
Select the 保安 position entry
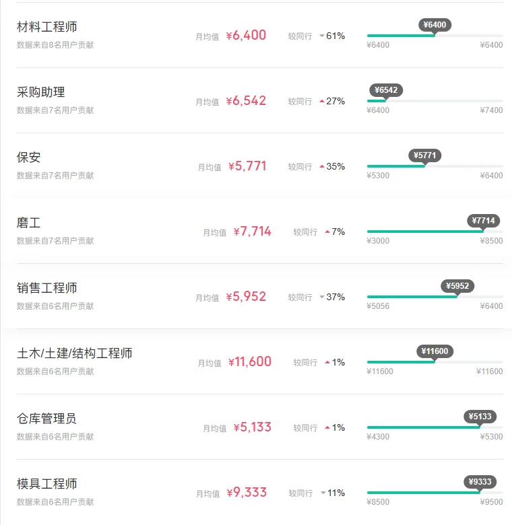coord(29,157)
